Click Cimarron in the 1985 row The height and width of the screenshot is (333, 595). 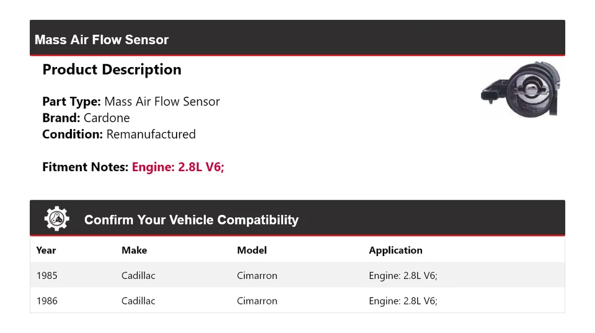(x=257, y=275)
